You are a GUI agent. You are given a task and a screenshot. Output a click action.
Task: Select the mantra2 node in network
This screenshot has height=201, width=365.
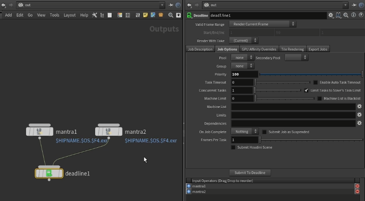click(109, 132)
